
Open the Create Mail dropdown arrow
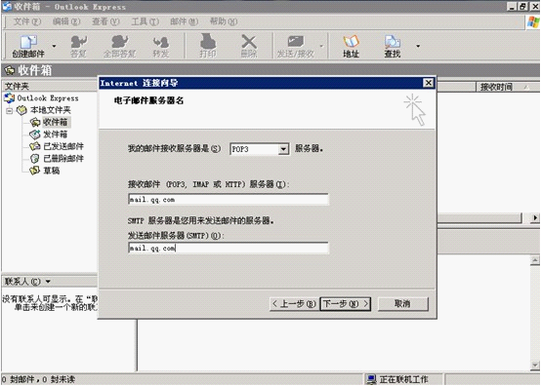tap(54, 46)
